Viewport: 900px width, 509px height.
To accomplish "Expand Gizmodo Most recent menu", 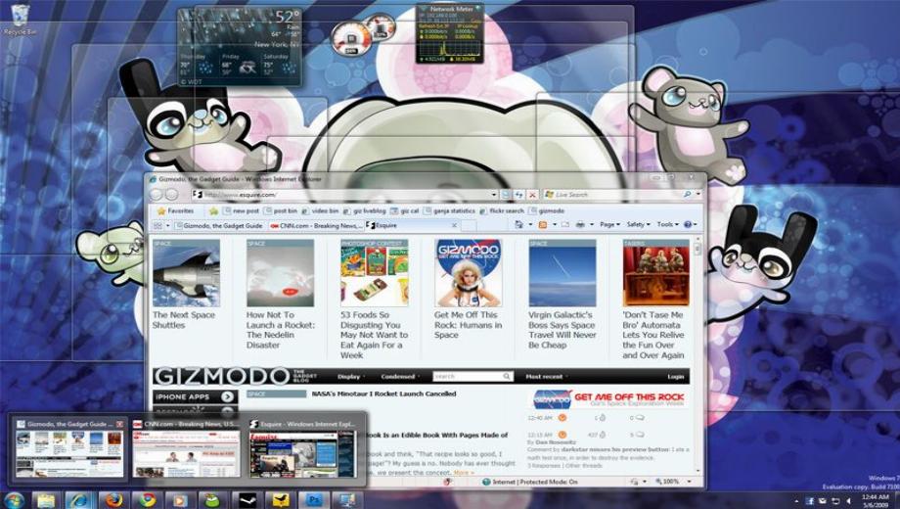I will coord(546,376).
